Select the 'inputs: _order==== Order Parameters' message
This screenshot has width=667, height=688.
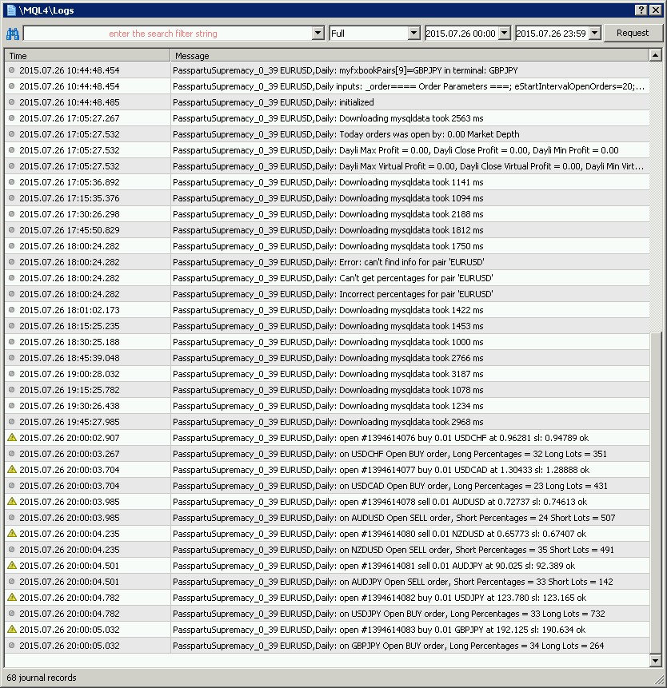409,86
